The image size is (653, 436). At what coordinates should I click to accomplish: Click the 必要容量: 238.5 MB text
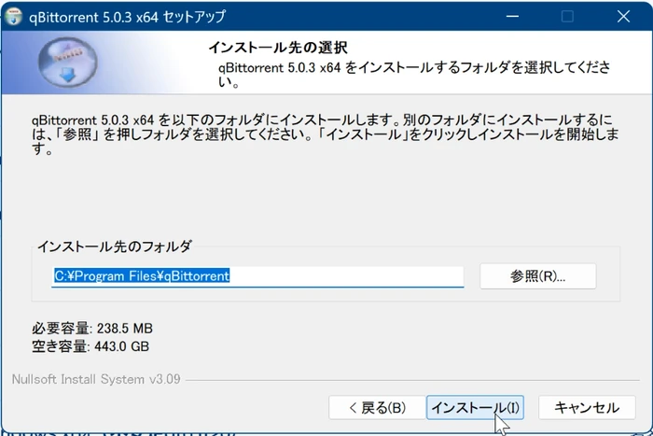coord(92,329)
